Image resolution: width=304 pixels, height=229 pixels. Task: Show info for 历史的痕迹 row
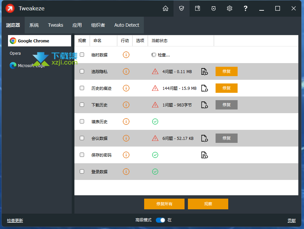[x=126, y=88]
